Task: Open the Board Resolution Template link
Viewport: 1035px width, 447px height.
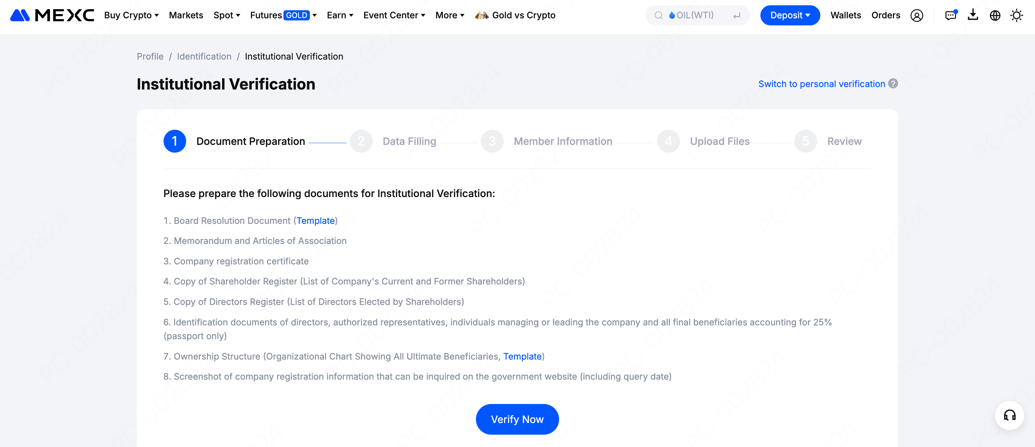Action: coord(316,220)
